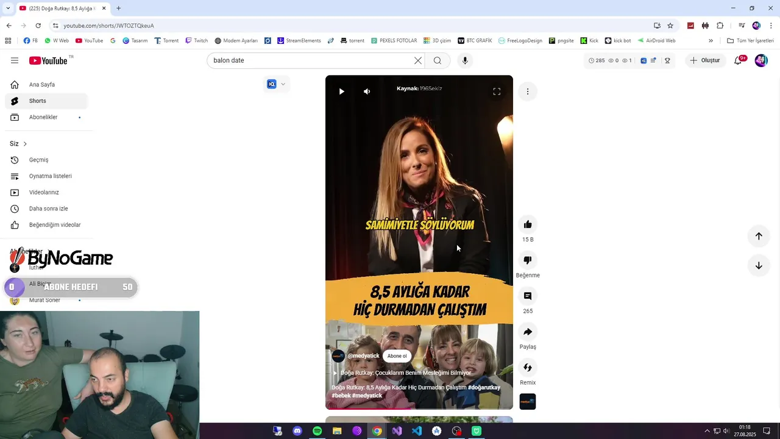Follow the #doğarutkay hashtag
Image resolution: width=780 pixels, height=439 pixels.
(x=484, y=387)
